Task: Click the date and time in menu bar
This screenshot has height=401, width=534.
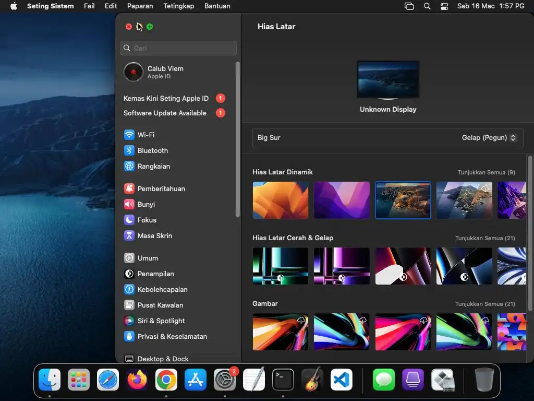Action: pos(490,6)
